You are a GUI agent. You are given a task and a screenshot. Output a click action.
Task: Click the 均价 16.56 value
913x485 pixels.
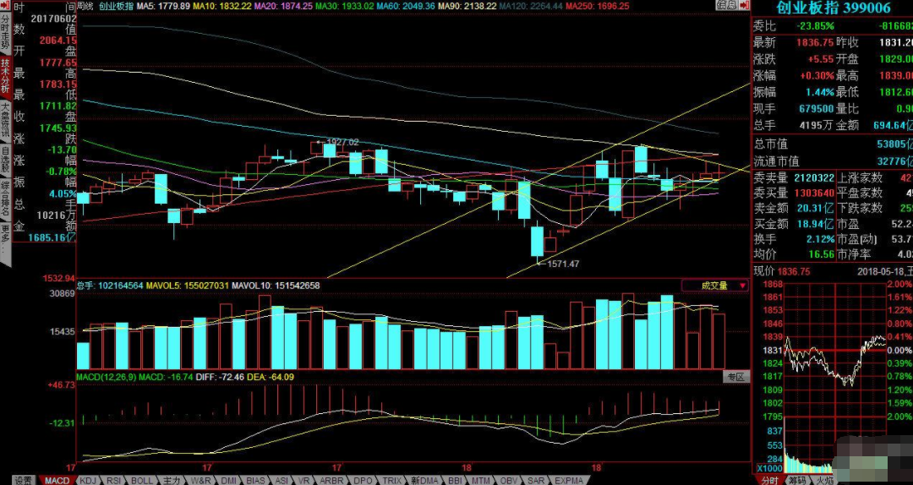[821, 254]
